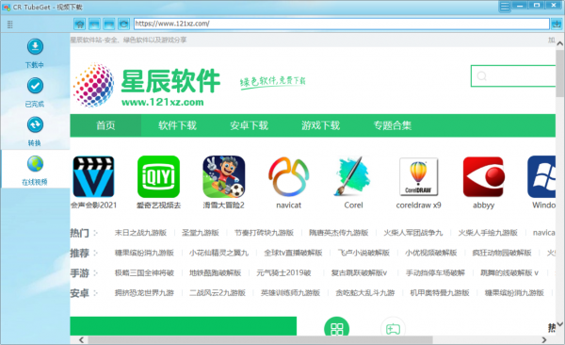Click the vertical scrollbar up arrow
The image size is (565, 345).
click(559, 43)
